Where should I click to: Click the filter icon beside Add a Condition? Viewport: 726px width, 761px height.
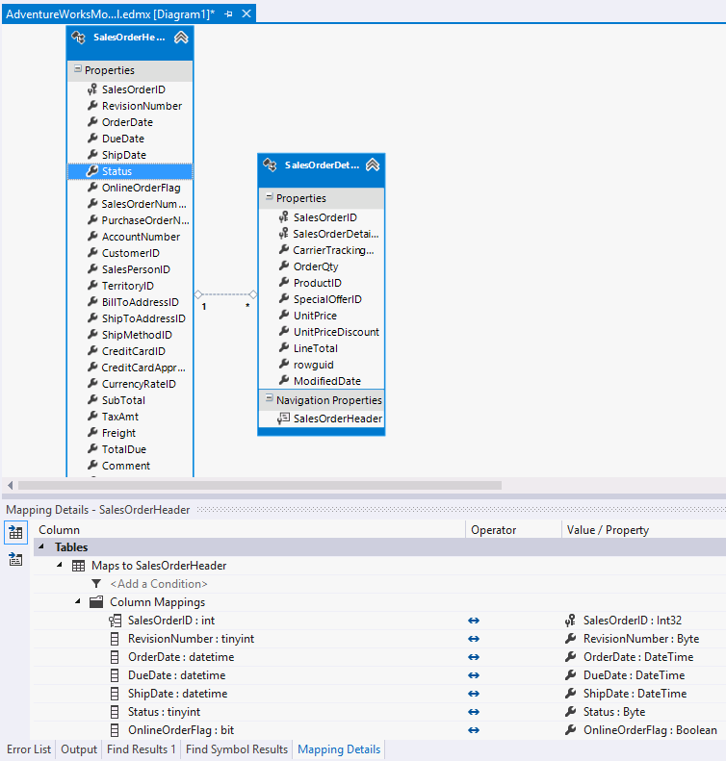(96, 584)
